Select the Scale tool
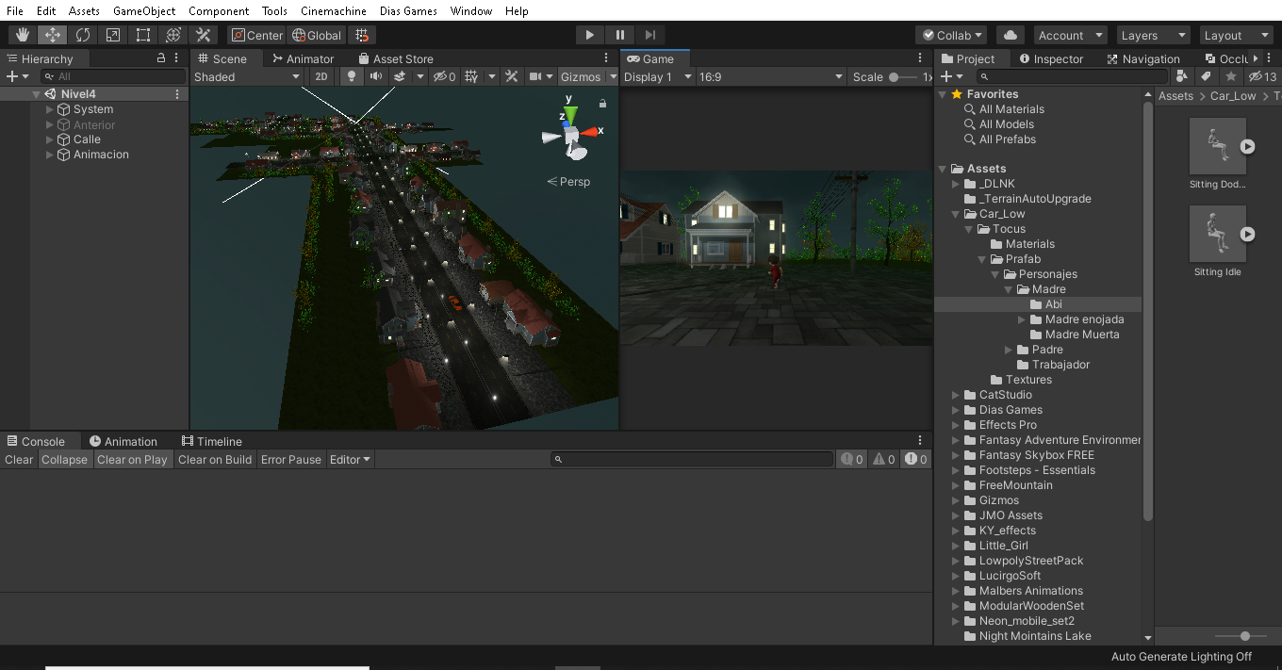Viewport: 1282px width, 670px height. [x=113, y=35]
